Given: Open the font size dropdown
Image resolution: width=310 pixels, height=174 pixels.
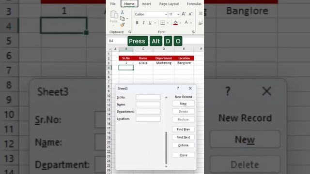Looking at the screenshot, I should (178, 14).
